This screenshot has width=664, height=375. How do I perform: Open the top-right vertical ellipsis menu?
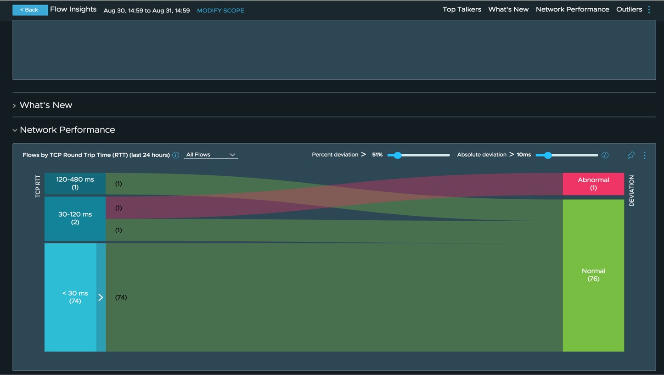649,10
